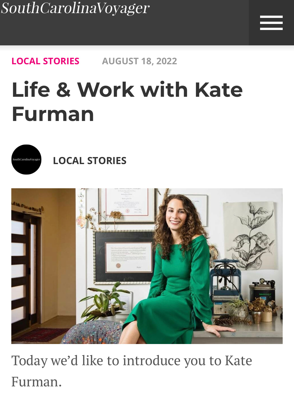Click the SouthCarolinaVoyager site logo

tap(75, 8)
